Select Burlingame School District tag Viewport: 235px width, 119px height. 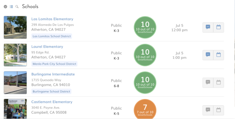pos(51,92)
